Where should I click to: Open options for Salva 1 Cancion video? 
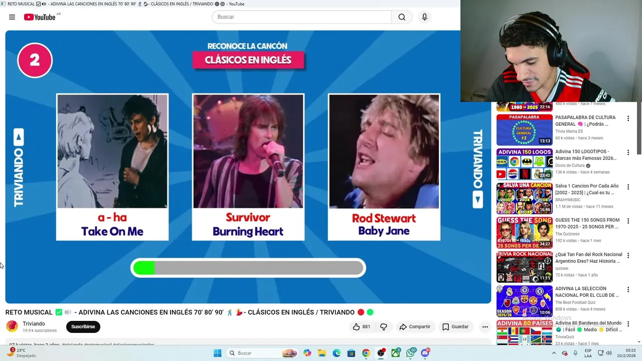click(x=628, y=187)
